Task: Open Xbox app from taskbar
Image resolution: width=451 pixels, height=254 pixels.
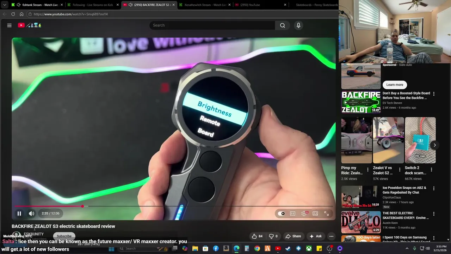Action: (x=309, y=249)
